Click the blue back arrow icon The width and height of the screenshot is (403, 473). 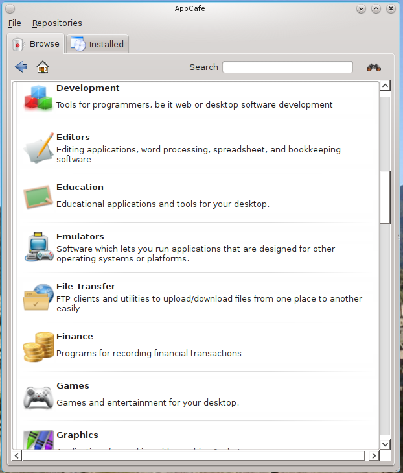click(x=21, y=67)
